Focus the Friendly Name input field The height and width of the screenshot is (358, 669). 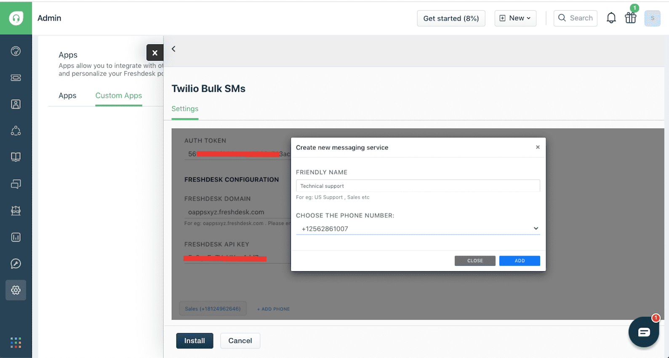[418, 186]
